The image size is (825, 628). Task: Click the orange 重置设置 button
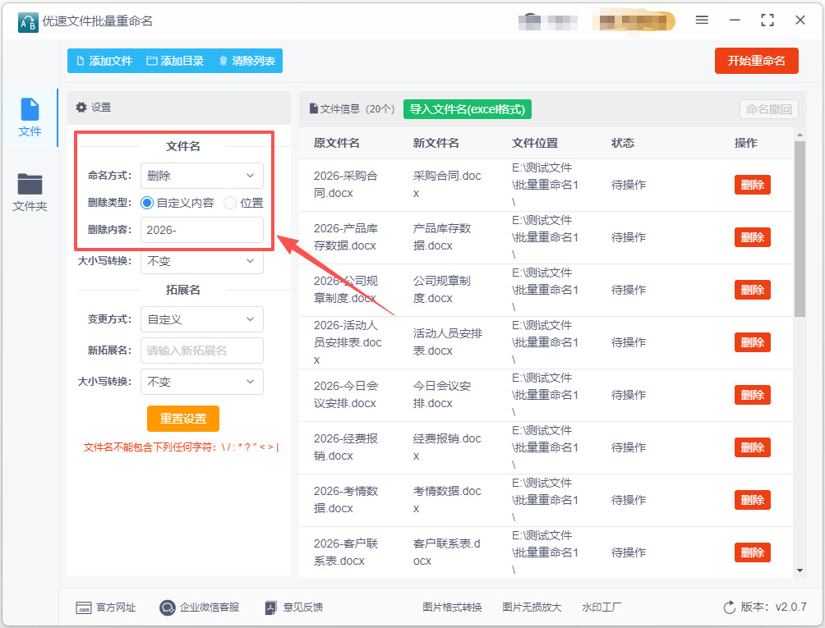[183, 419]
